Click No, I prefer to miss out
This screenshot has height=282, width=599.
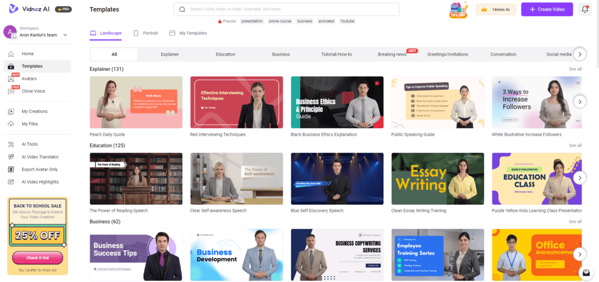(x=38, y=270)
